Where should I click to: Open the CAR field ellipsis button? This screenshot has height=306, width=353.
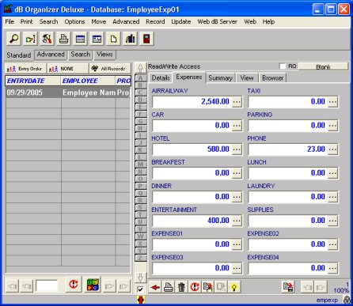237,126
